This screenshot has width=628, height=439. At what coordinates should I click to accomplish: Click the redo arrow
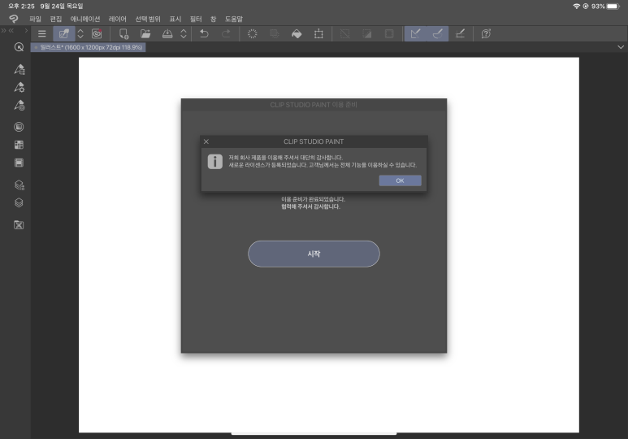tap(227, 33)
